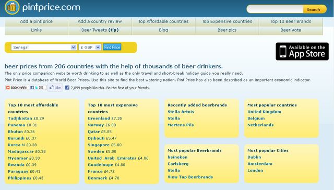The width and height of the screenshot is (334, 190).
Task: Open the Senegal country dropdown
Action: point(44,47)
